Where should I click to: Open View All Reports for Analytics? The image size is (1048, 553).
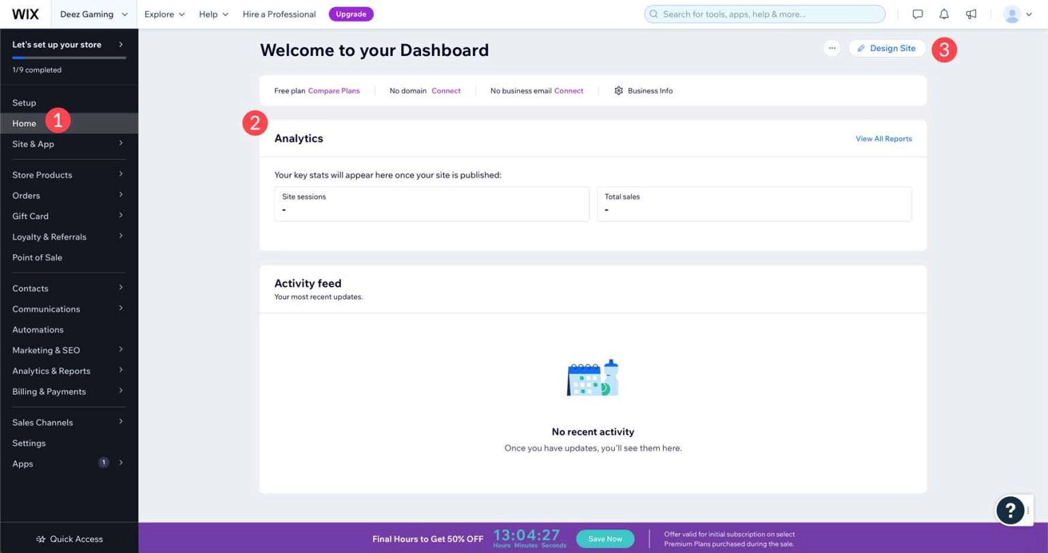[x=884, y=139]
